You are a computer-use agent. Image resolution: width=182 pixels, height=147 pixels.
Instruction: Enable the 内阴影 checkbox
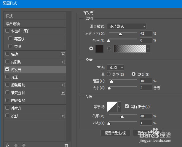[7, 61]
